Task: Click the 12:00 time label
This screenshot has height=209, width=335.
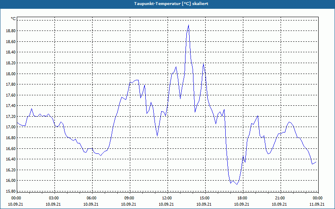Action: pos(167,198)
